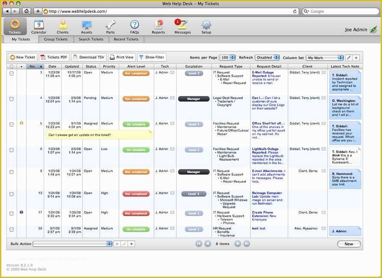
Task: Go to browser home page
Action: point(27,11)
